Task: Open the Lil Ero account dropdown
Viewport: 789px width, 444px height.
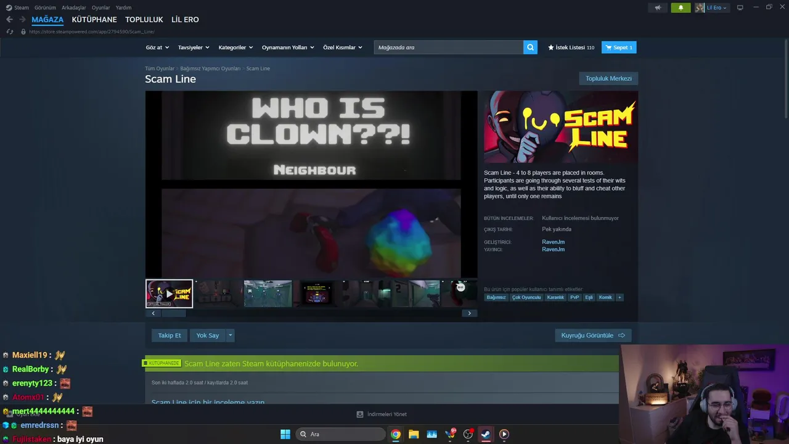Action: pos(717,7)
